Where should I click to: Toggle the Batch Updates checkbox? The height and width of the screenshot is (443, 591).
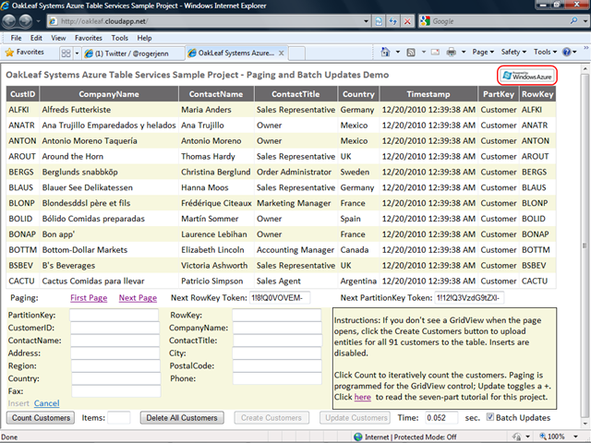click(x=490, y=418)
